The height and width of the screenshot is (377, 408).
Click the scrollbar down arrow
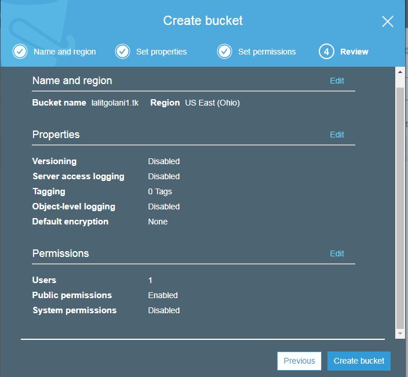tap(400, 333)
